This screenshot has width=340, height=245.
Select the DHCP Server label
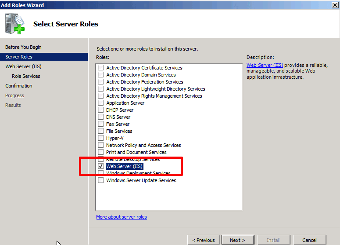coord(120,110)
